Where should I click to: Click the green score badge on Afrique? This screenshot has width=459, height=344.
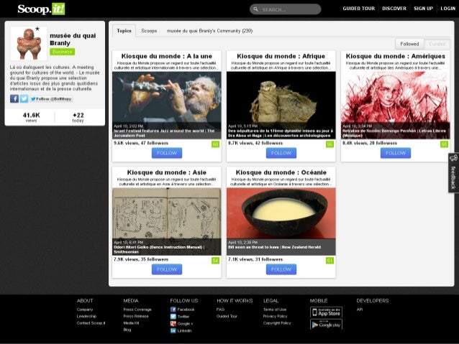pyautogui.click(x=330, y=144)
